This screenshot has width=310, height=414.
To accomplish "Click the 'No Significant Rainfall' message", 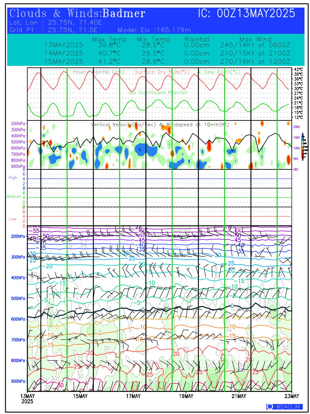I will coord(158,93).
